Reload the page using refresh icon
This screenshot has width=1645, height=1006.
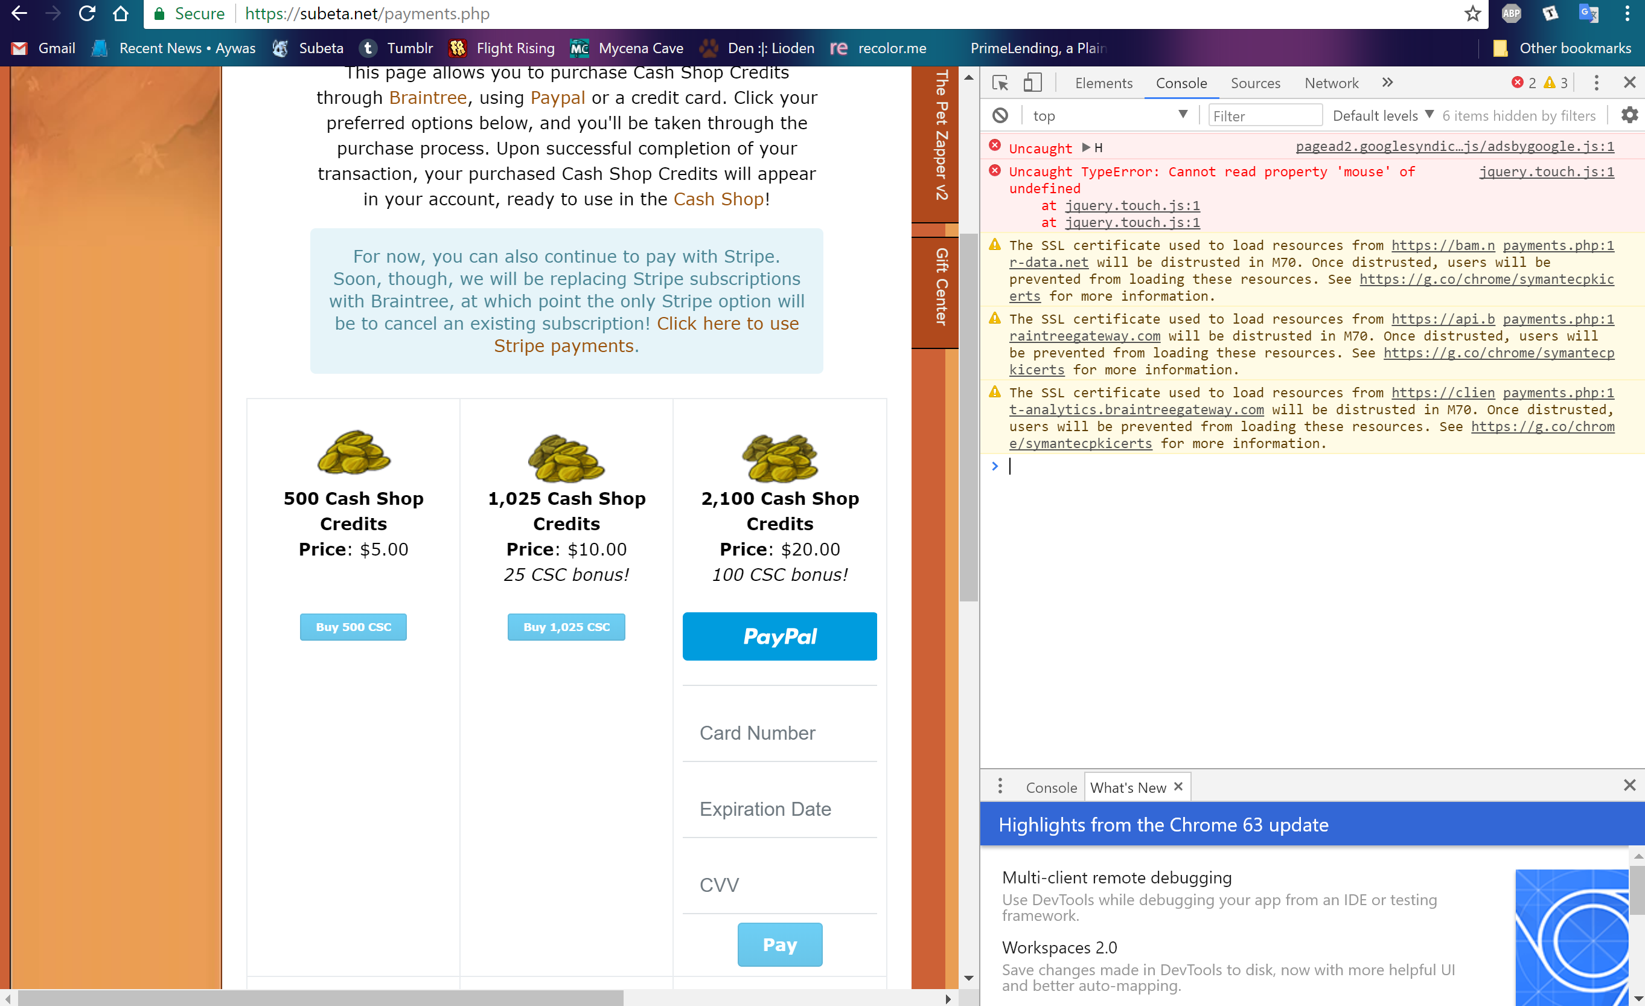(87, 13)
